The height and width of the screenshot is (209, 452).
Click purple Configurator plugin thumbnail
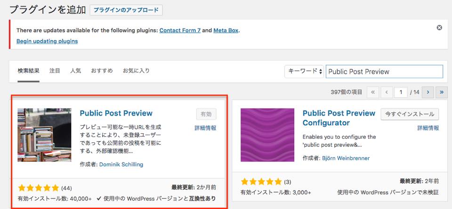[x=267, y=135]
